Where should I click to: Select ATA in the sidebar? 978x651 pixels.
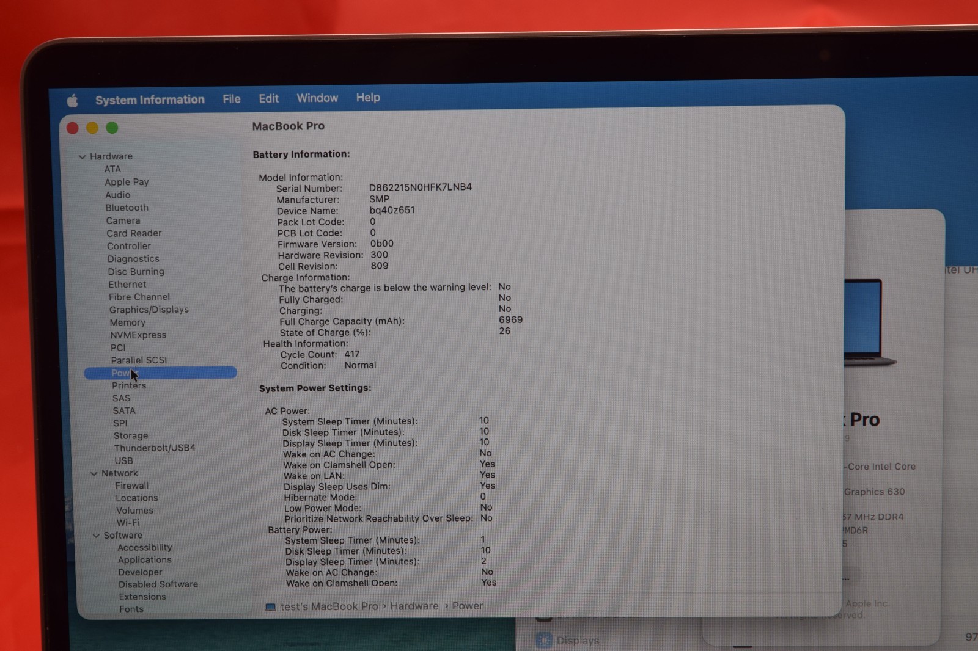coord(112,169)
